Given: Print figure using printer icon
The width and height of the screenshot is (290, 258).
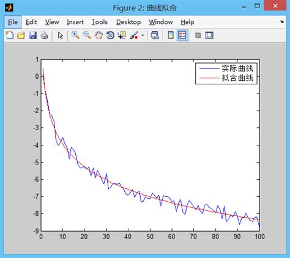Looking at the screenshot, I should pyautogui.click(x=44, y=35).
